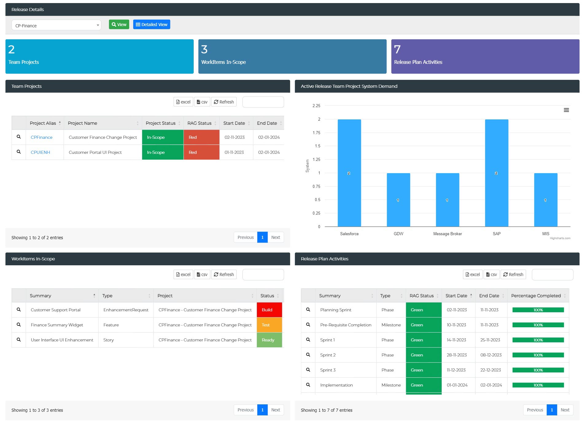This screenshot has width=585, height=428.
Task: Sort Team Projects by Project Status
Action: coord(163,123)
